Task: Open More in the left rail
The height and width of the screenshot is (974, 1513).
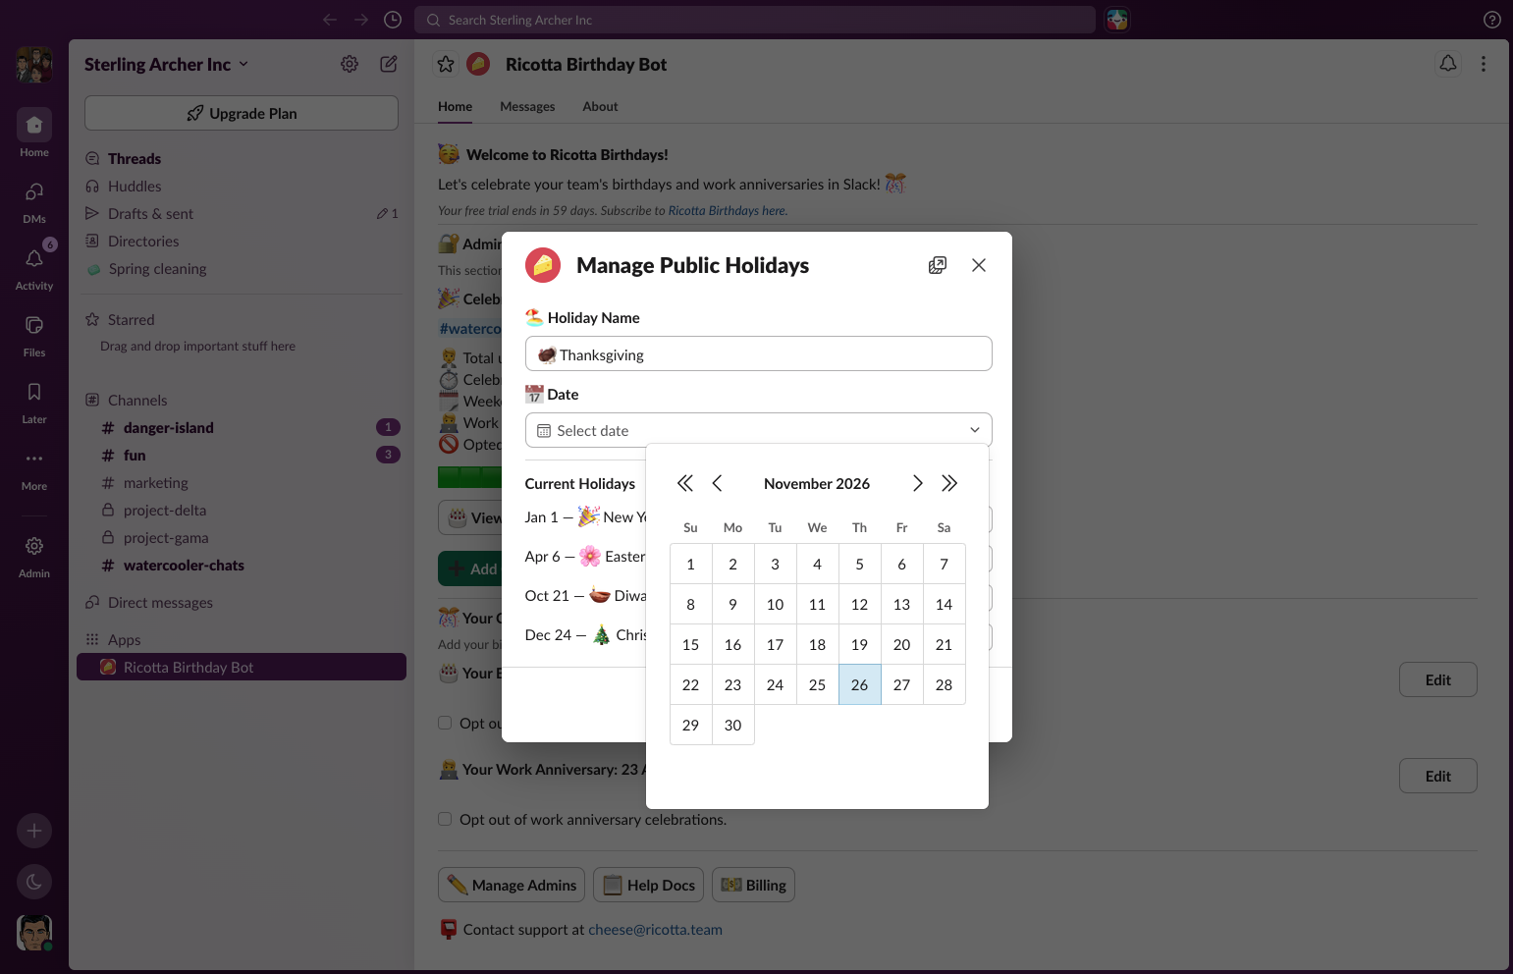Action: 34,467
